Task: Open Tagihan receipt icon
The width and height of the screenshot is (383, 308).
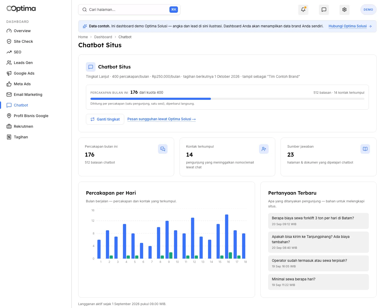Action: (9, 137)
